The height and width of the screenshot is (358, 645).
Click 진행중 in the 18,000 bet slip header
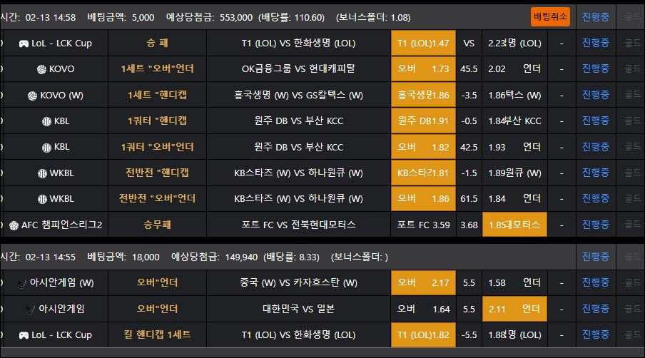coord(595,257)
